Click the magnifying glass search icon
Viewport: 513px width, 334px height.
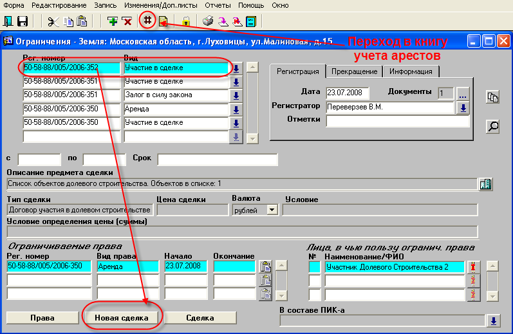(492, 126)
